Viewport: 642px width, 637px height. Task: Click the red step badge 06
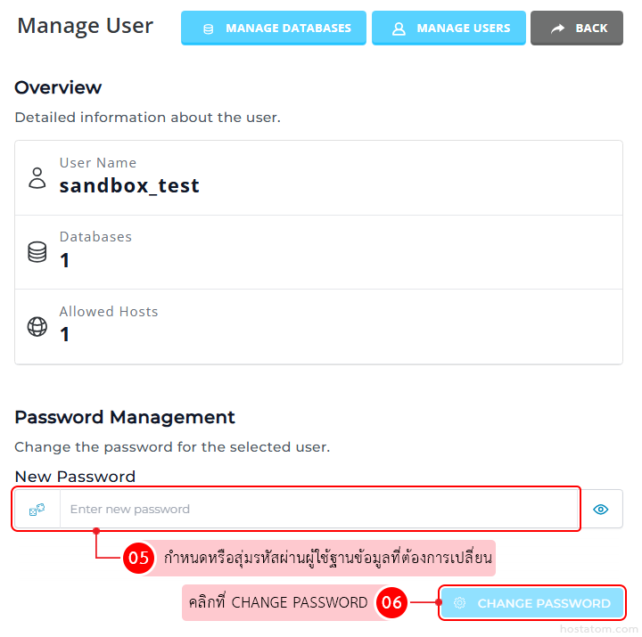pyautogui.click(x=392, y=603)
